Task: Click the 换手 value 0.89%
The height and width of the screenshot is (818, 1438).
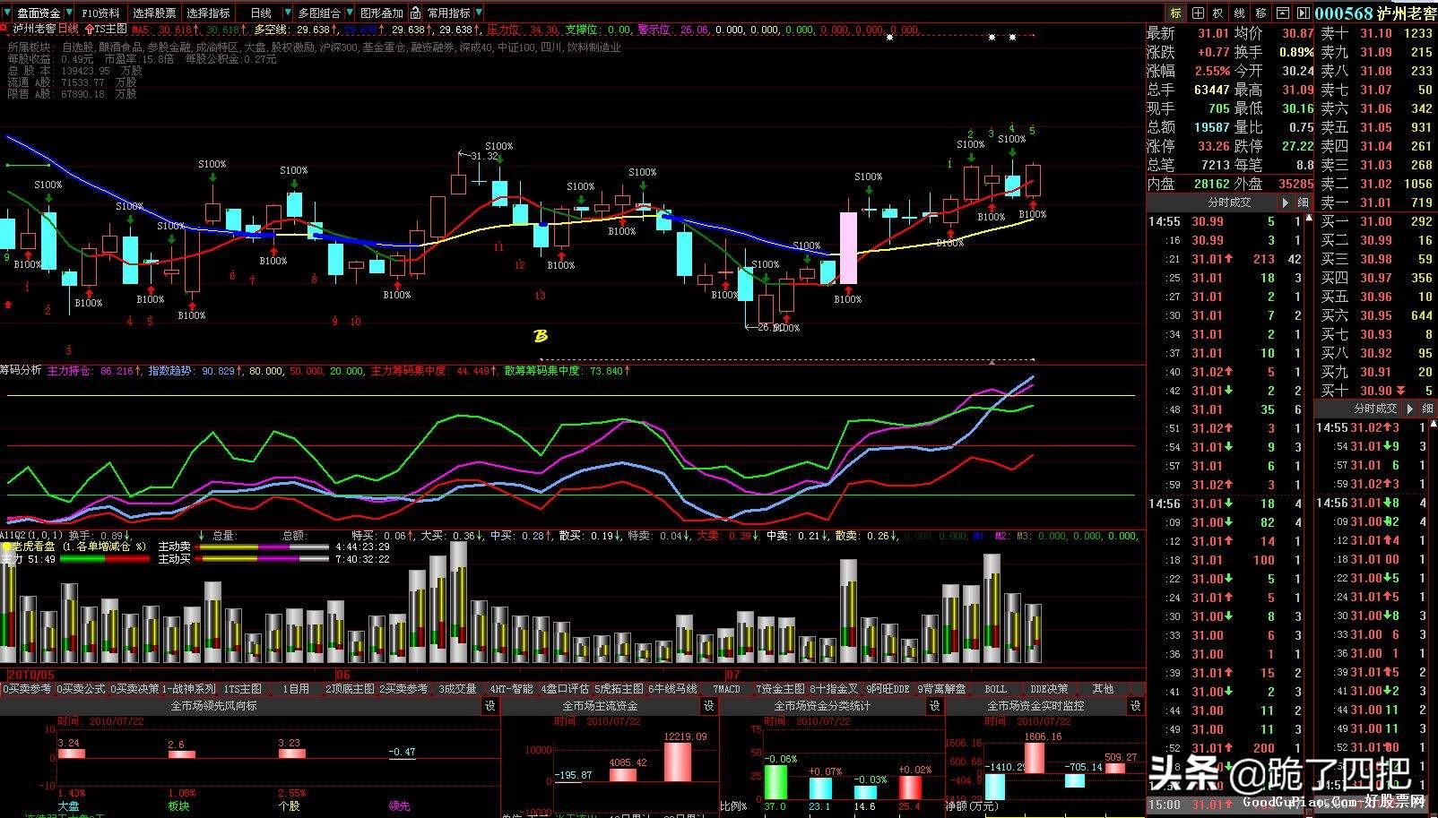Action: click(1296, 52)
